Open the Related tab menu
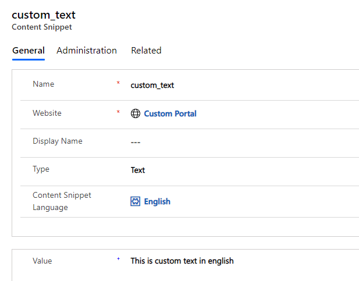359x281 pixels. click(x=146, y=51)
